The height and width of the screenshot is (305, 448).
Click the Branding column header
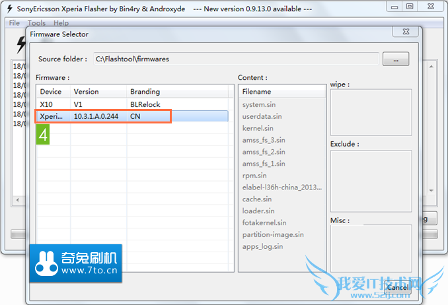point(178,92)
